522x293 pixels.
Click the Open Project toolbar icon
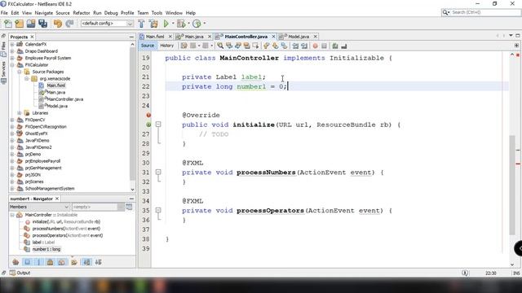pyautogui.click(x=31, y=24)
